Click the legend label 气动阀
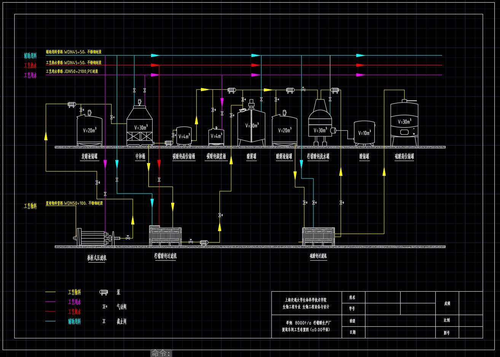This screenshot has width=500, height=357. [x=121, y=307]
